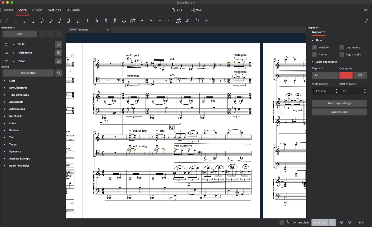
Task: Open the Page View mode dropdown arrow
Action: click(x=332, y=222)
